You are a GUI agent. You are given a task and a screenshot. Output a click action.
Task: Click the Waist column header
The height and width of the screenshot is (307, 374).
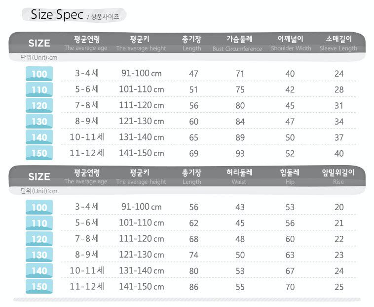point(239,176)
